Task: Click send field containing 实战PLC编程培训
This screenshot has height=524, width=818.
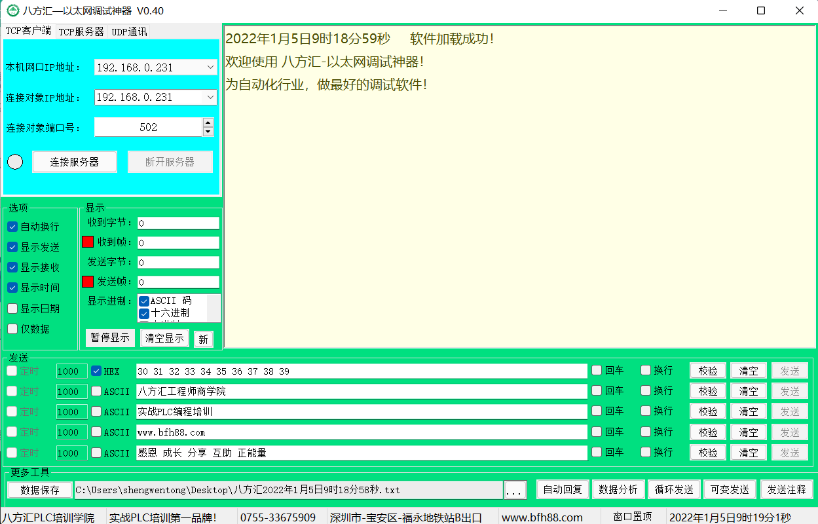Action: [x=362, y=412]
